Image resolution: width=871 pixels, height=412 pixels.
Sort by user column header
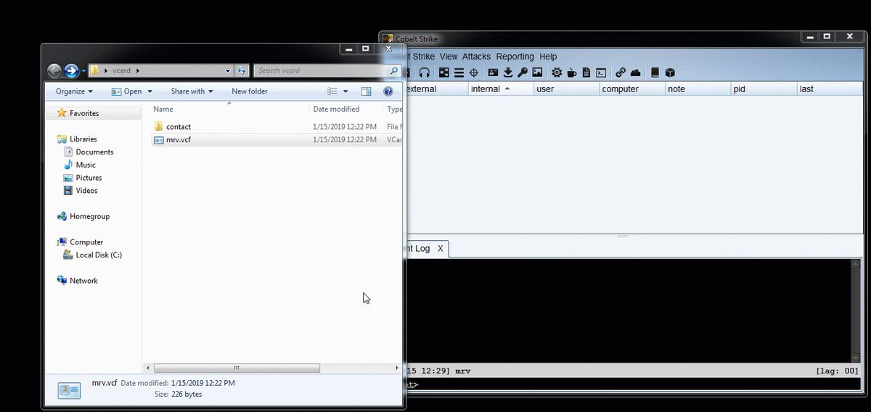(x=566, y=89)
